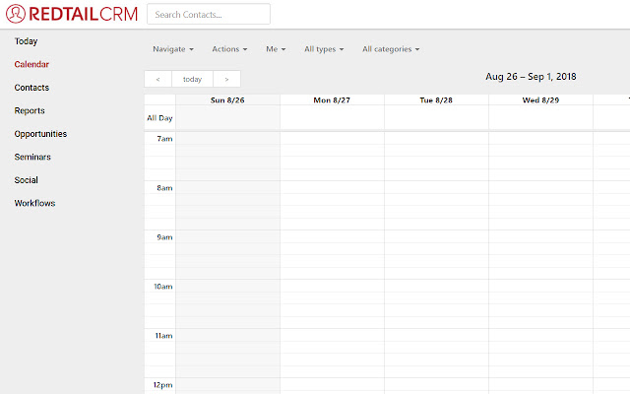Select the 11am slot on Sun 8/26
The width and height of the screenshot is (630, 394).
click(x=227, y=335)
